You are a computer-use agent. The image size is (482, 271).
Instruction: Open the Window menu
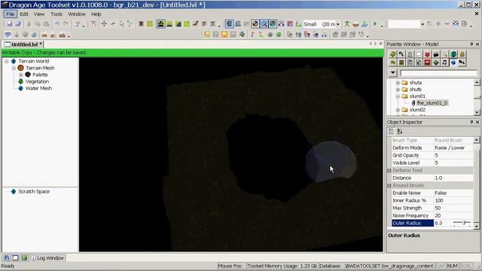coord(77,14)
